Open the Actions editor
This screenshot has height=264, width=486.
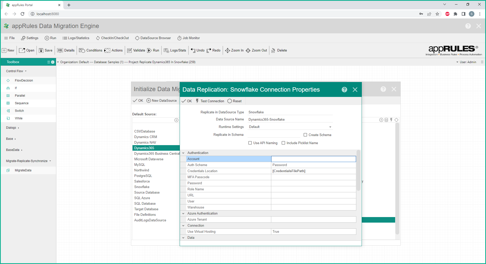(x=114, y=50)
